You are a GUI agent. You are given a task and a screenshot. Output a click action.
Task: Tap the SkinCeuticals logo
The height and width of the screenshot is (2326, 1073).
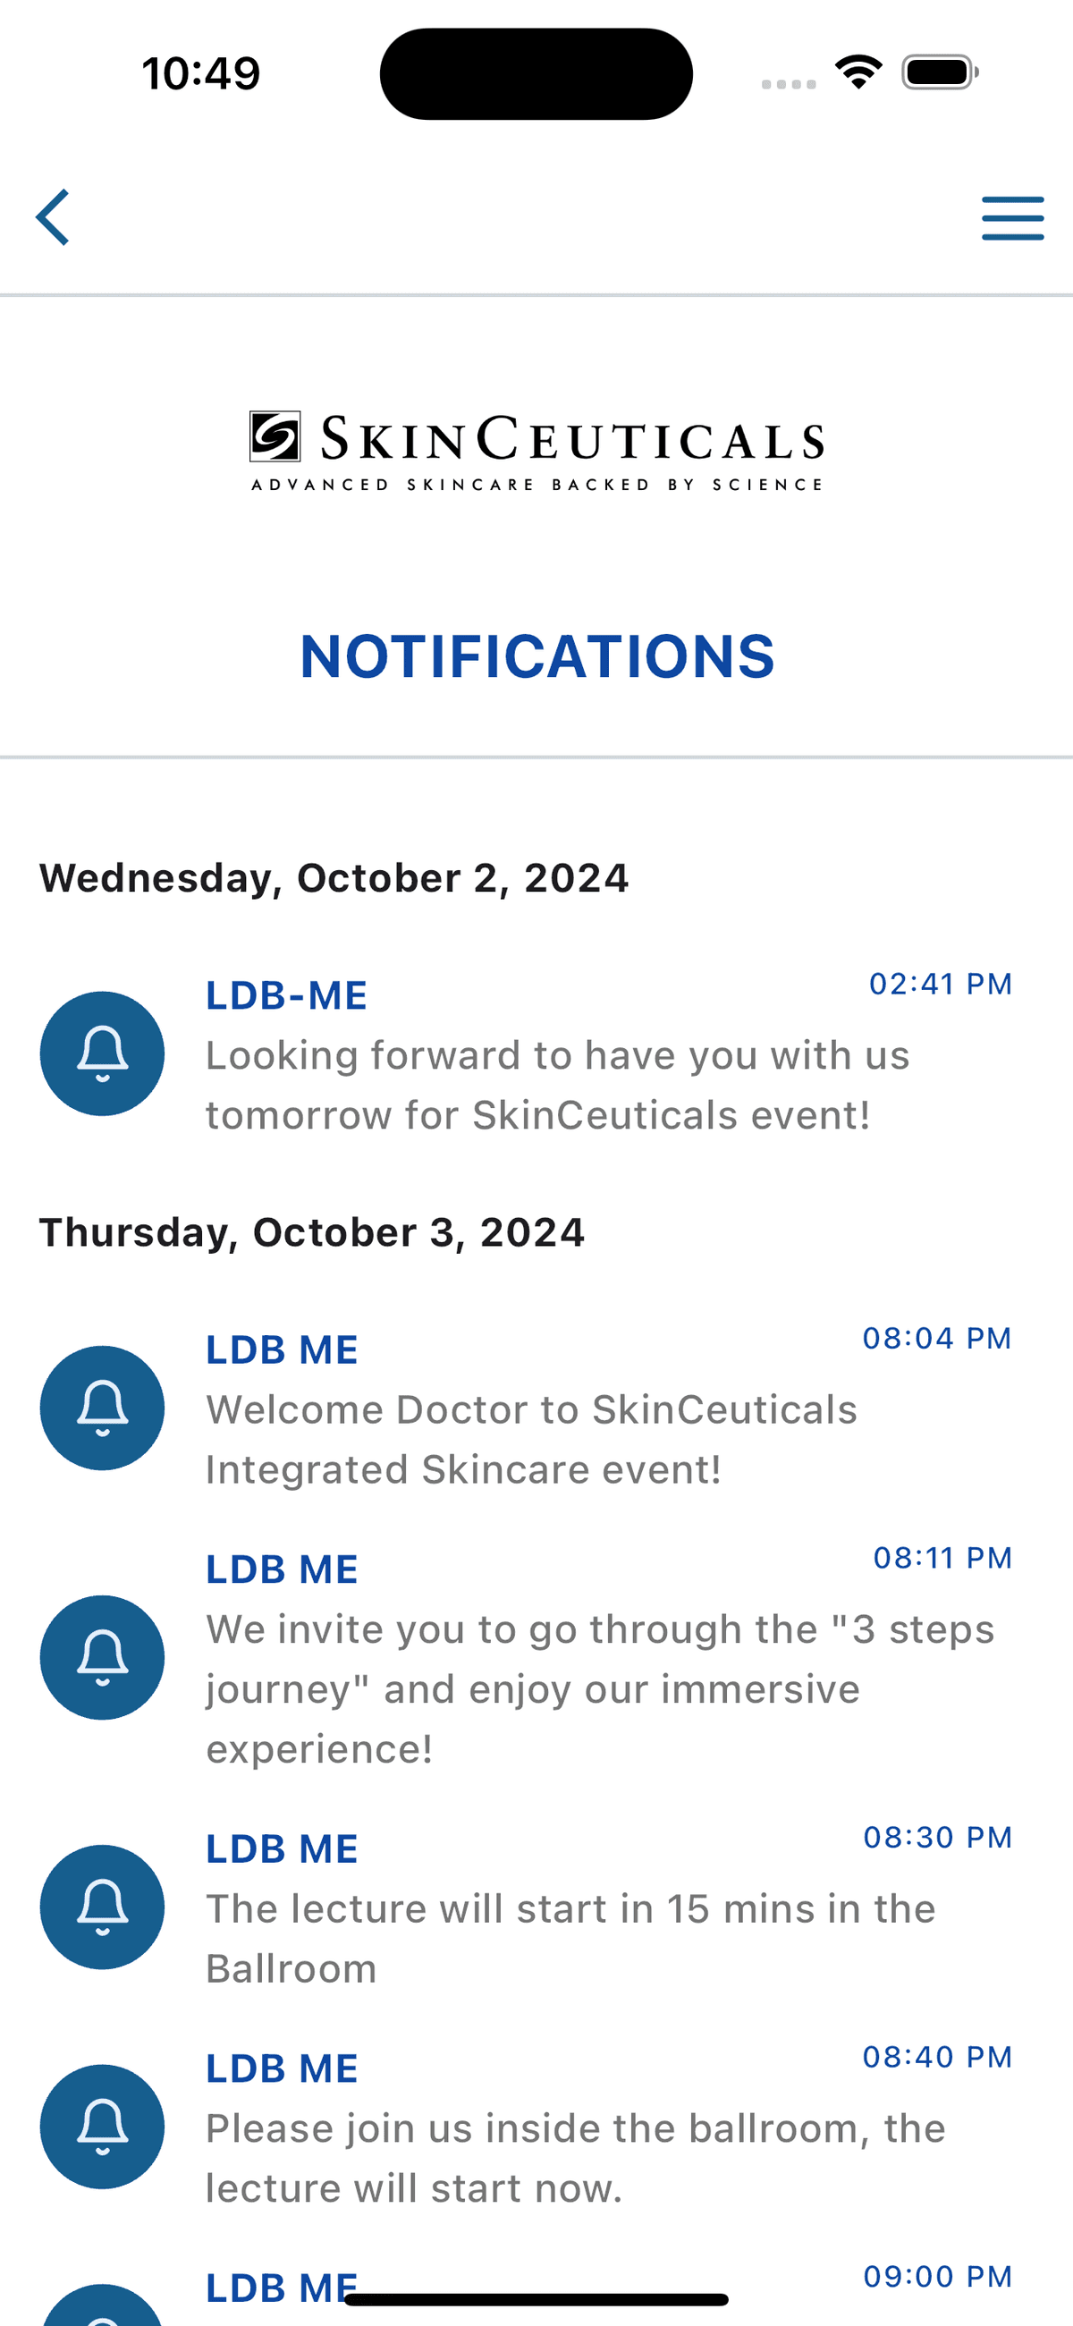[x=536, y=452]
